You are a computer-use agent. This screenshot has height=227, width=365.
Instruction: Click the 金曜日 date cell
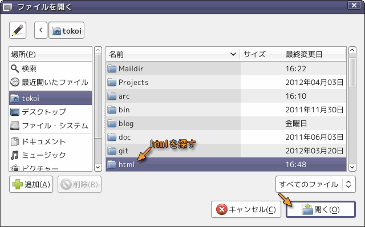(296, 123)
